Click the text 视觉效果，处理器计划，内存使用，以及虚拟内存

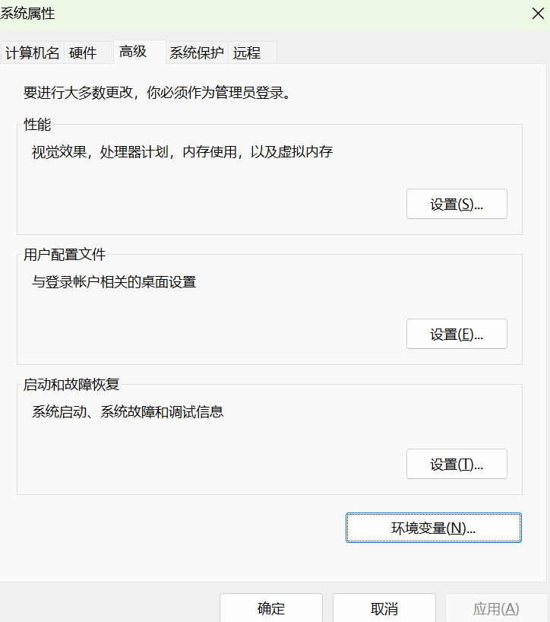coord(182,152)
